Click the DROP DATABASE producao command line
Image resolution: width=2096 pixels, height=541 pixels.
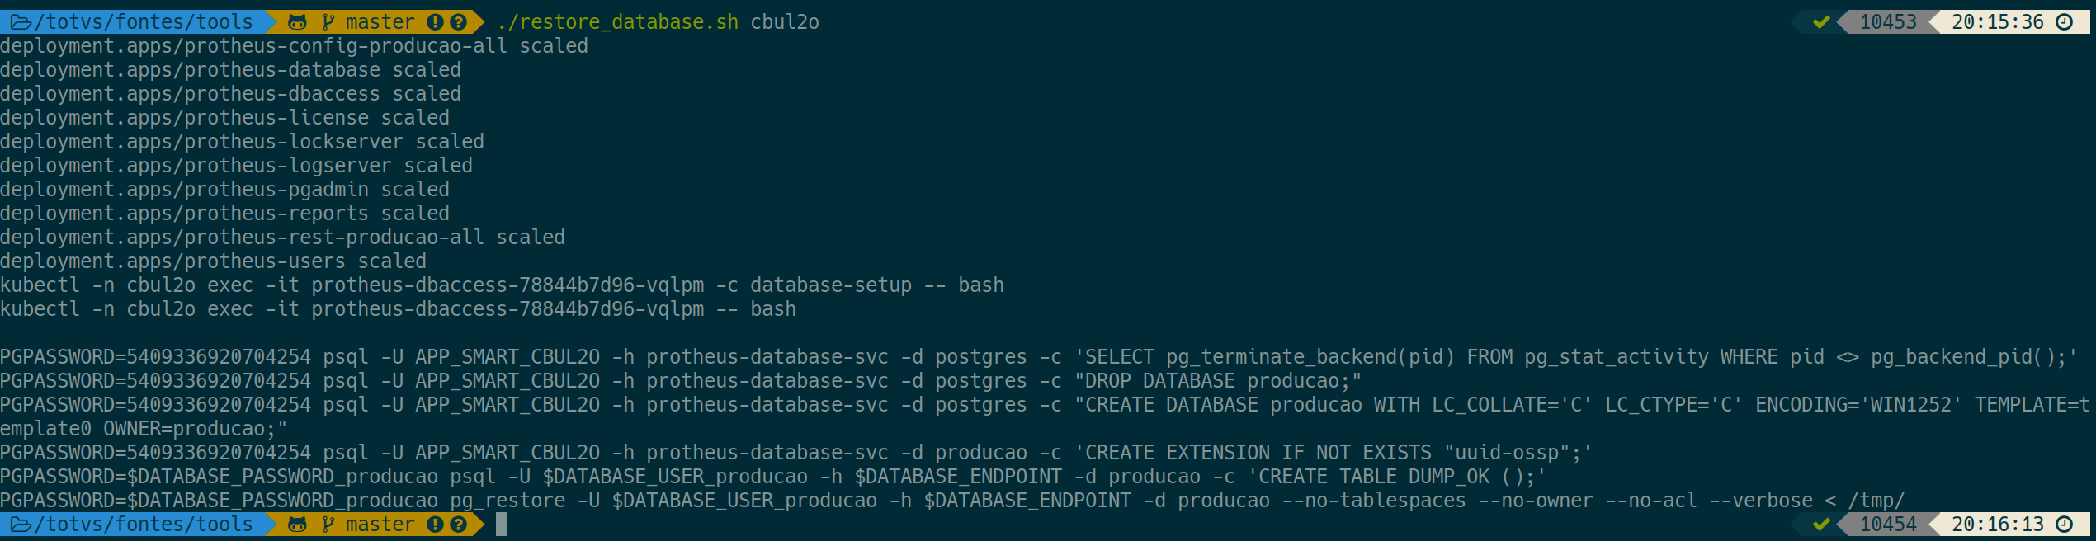coord(680,381)
